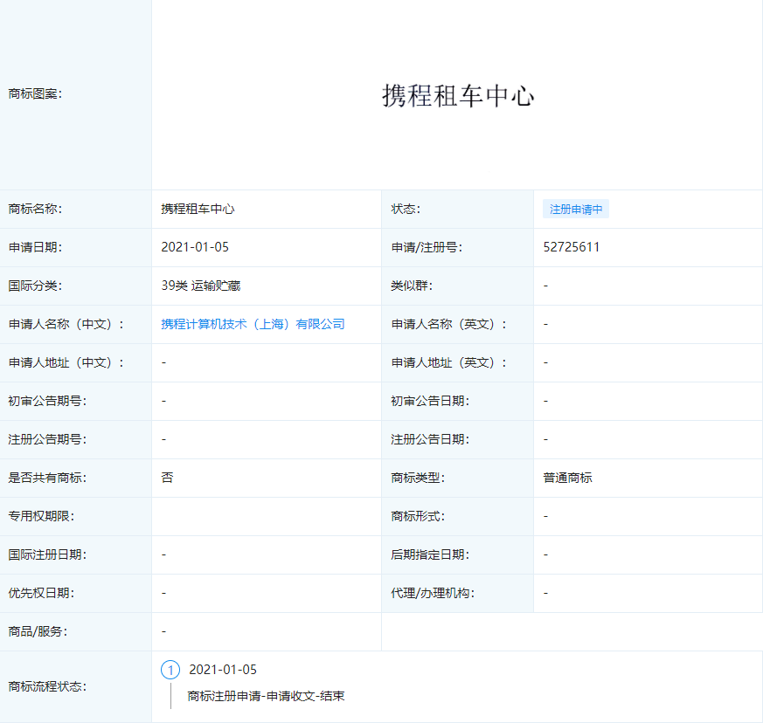Click the 申请/注册号 field label
Image resolution: width=763 pixels, height=723 pixels.
pyautogui.click(x=426, y=247)
